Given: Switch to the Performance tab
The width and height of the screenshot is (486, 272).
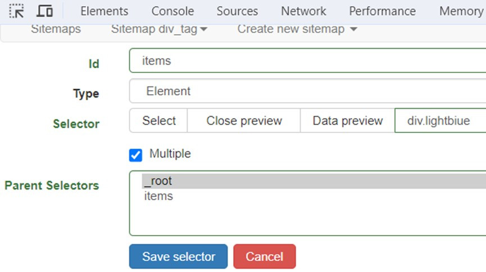Looking at the screenshot, I should pyautogui.click(x=382, y=11).
